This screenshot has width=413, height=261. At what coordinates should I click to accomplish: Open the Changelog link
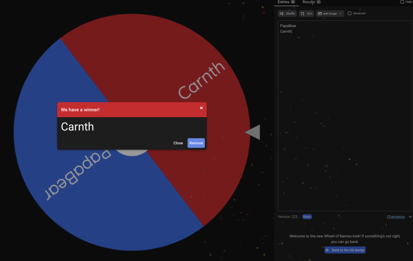click(396, 217)
